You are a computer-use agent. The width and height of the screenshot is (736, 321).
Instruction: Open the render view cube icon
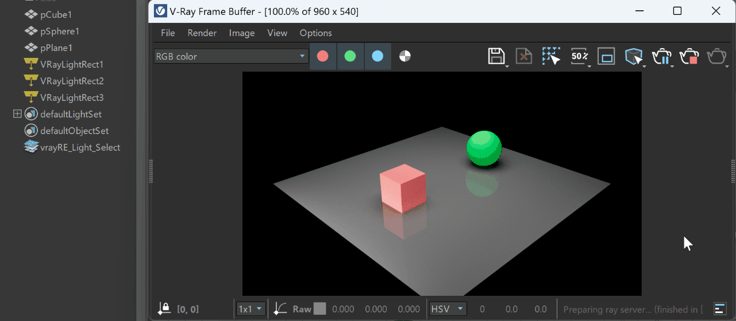(x=633, y=56)
